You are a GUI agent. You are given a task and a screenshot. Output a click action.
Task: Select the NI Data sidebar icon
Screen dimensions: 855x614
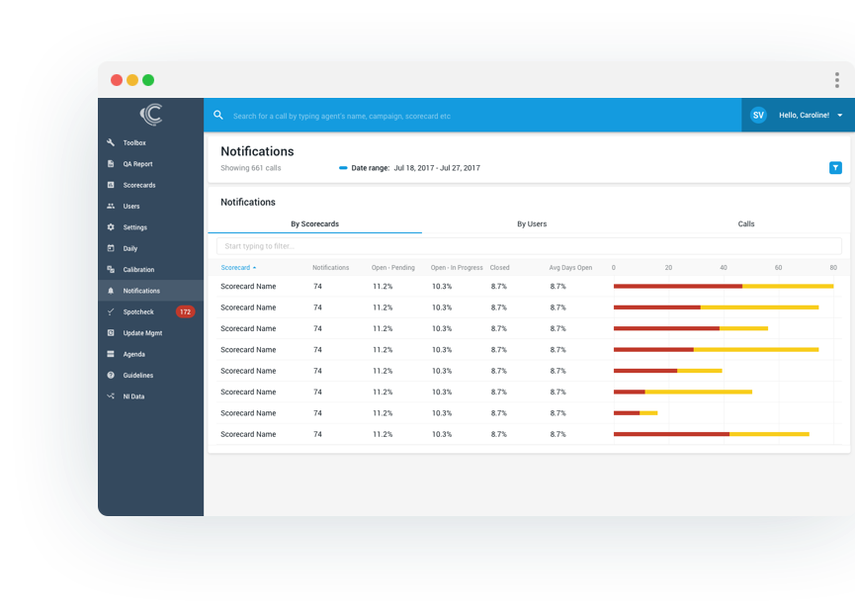pyautogui.click(x=132, y=395)
